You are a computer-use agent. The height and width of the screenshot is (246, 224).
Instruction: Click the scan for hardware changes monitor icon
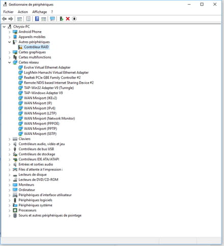[x=52, y=19]
